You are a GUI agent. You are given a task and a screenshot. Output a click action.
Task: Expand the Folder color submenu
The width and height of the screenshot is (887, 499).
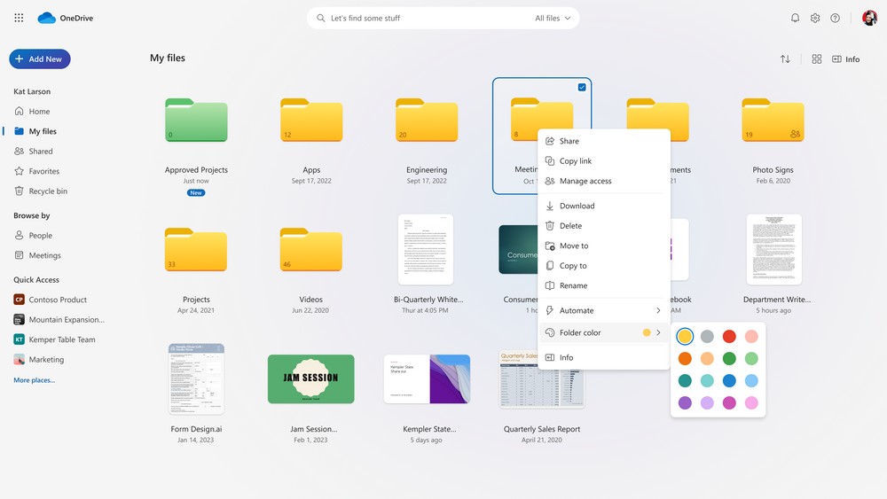pyautogui.click(x=603, y=332)
